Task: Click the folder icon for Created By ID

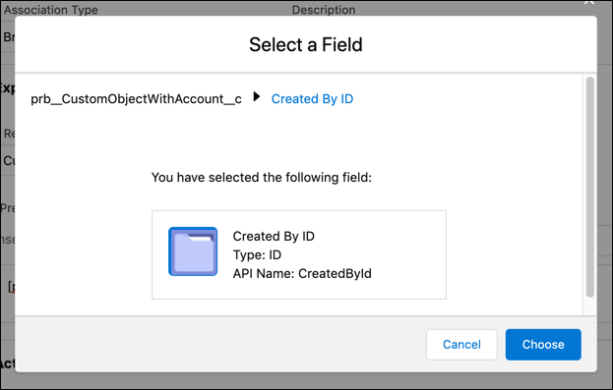Action: [x=193, y=251]
